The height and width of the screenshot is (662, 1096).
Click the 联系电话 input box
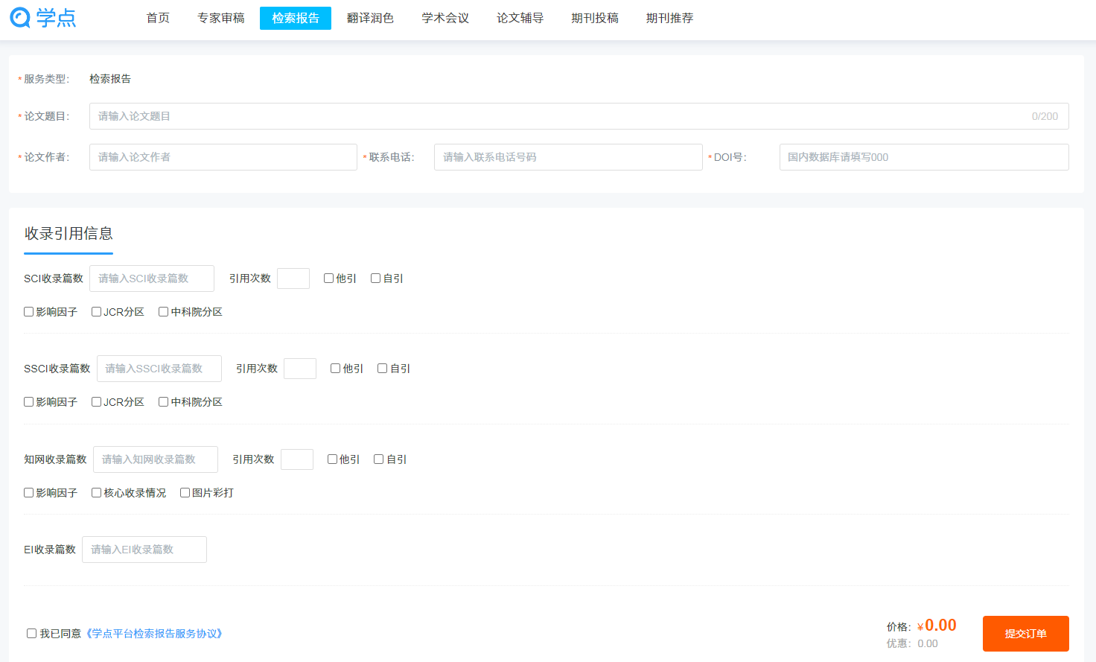pos(568,157)
